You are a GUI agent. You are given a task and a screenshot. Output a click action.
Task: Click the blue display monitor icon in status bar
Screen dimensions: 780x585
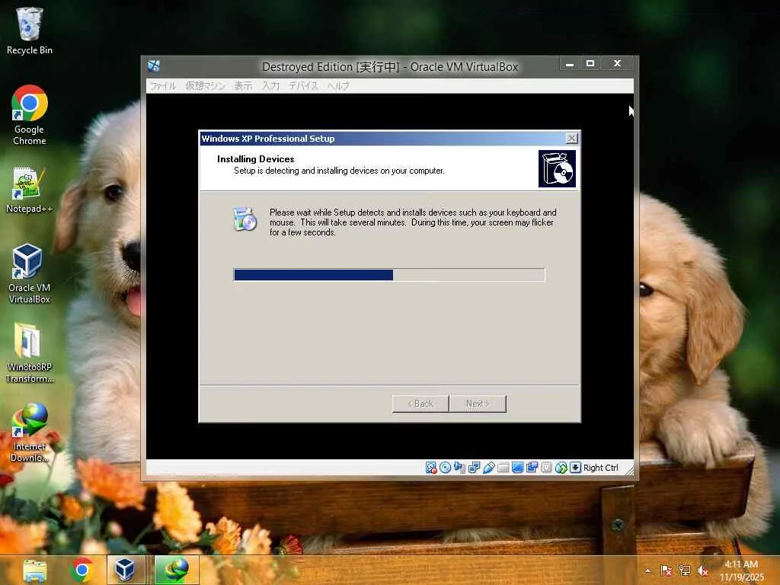[517, 468]
